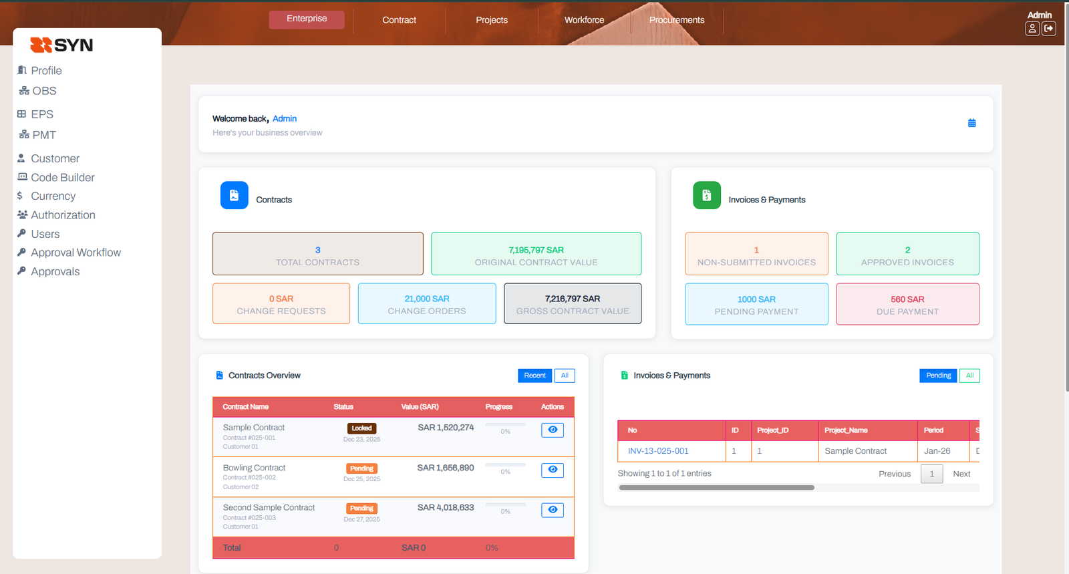The image size is (1069, 574).
Task: Click the calendar icon in welcome panel
Action: tap(971, 123)
